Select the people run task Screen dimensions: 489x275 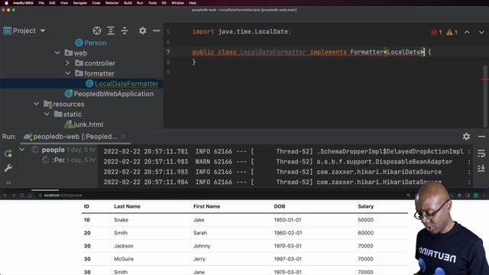53,150
